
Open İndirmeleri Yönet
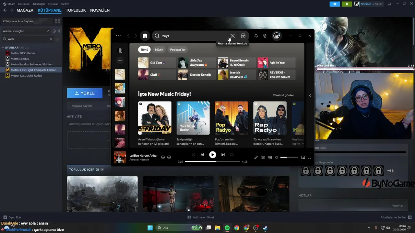[x=201, y=217]
